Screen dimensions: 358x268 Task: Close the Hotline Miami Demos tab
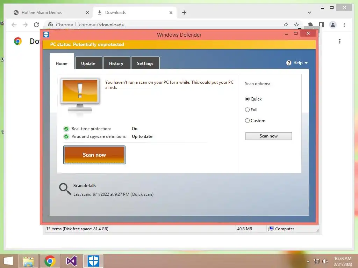coord(87,13)
